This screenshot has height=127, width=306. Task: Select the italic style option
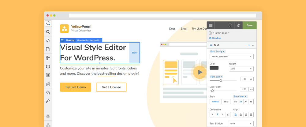click(226, 102)
